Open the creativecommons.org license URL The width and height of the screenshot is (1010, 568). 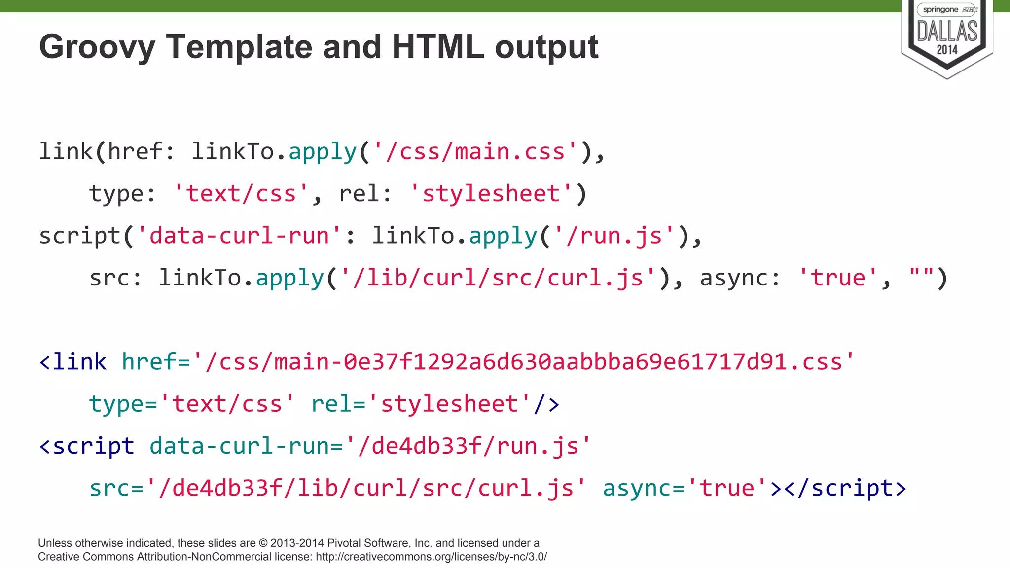[x=431, y=557]
